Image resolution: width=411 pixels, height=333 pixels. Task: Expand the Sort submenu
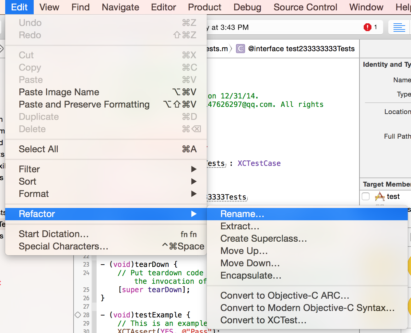(x=106, y=181)
